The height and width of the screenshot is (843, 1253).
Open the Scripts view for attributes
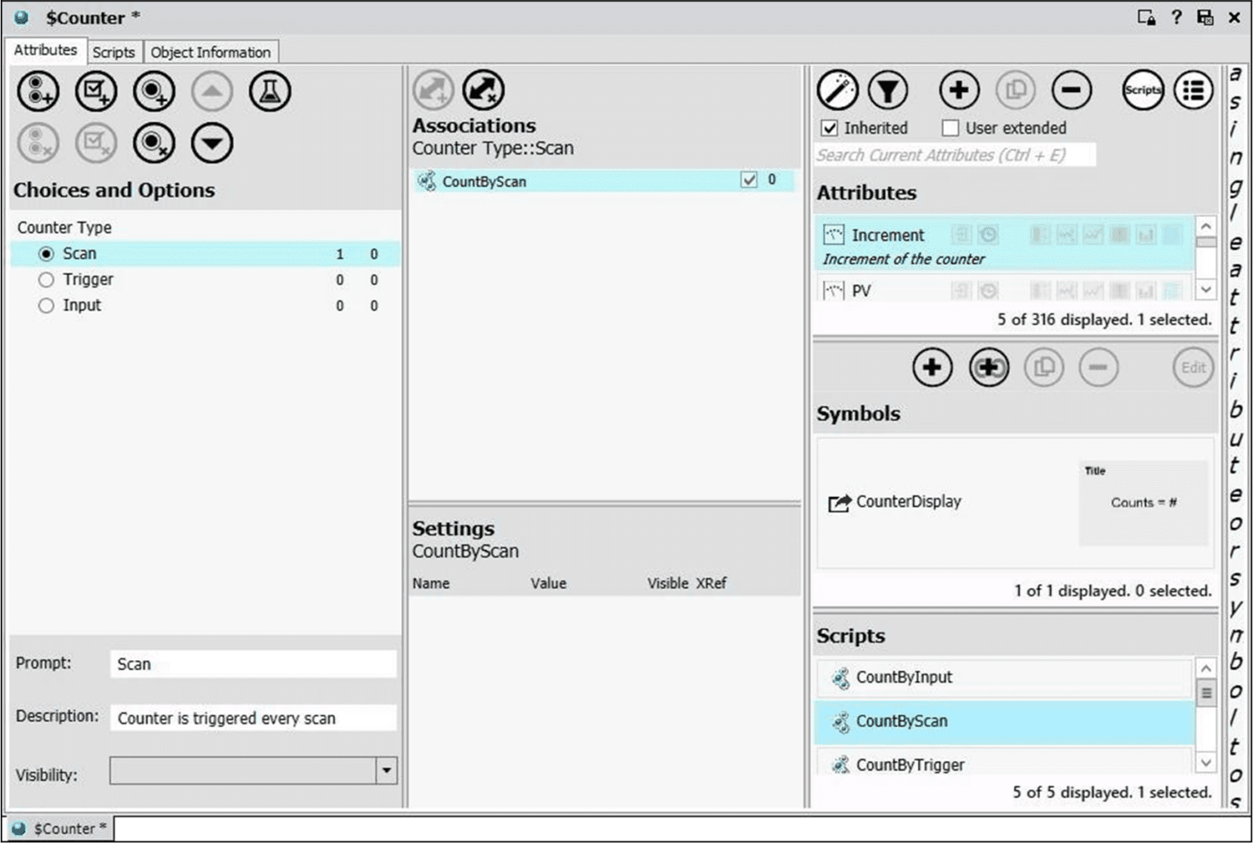pyautogui.click(x=1142, y=90)
